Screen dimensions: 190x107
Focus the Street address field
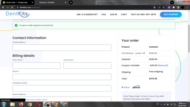[x=62, y=99]
